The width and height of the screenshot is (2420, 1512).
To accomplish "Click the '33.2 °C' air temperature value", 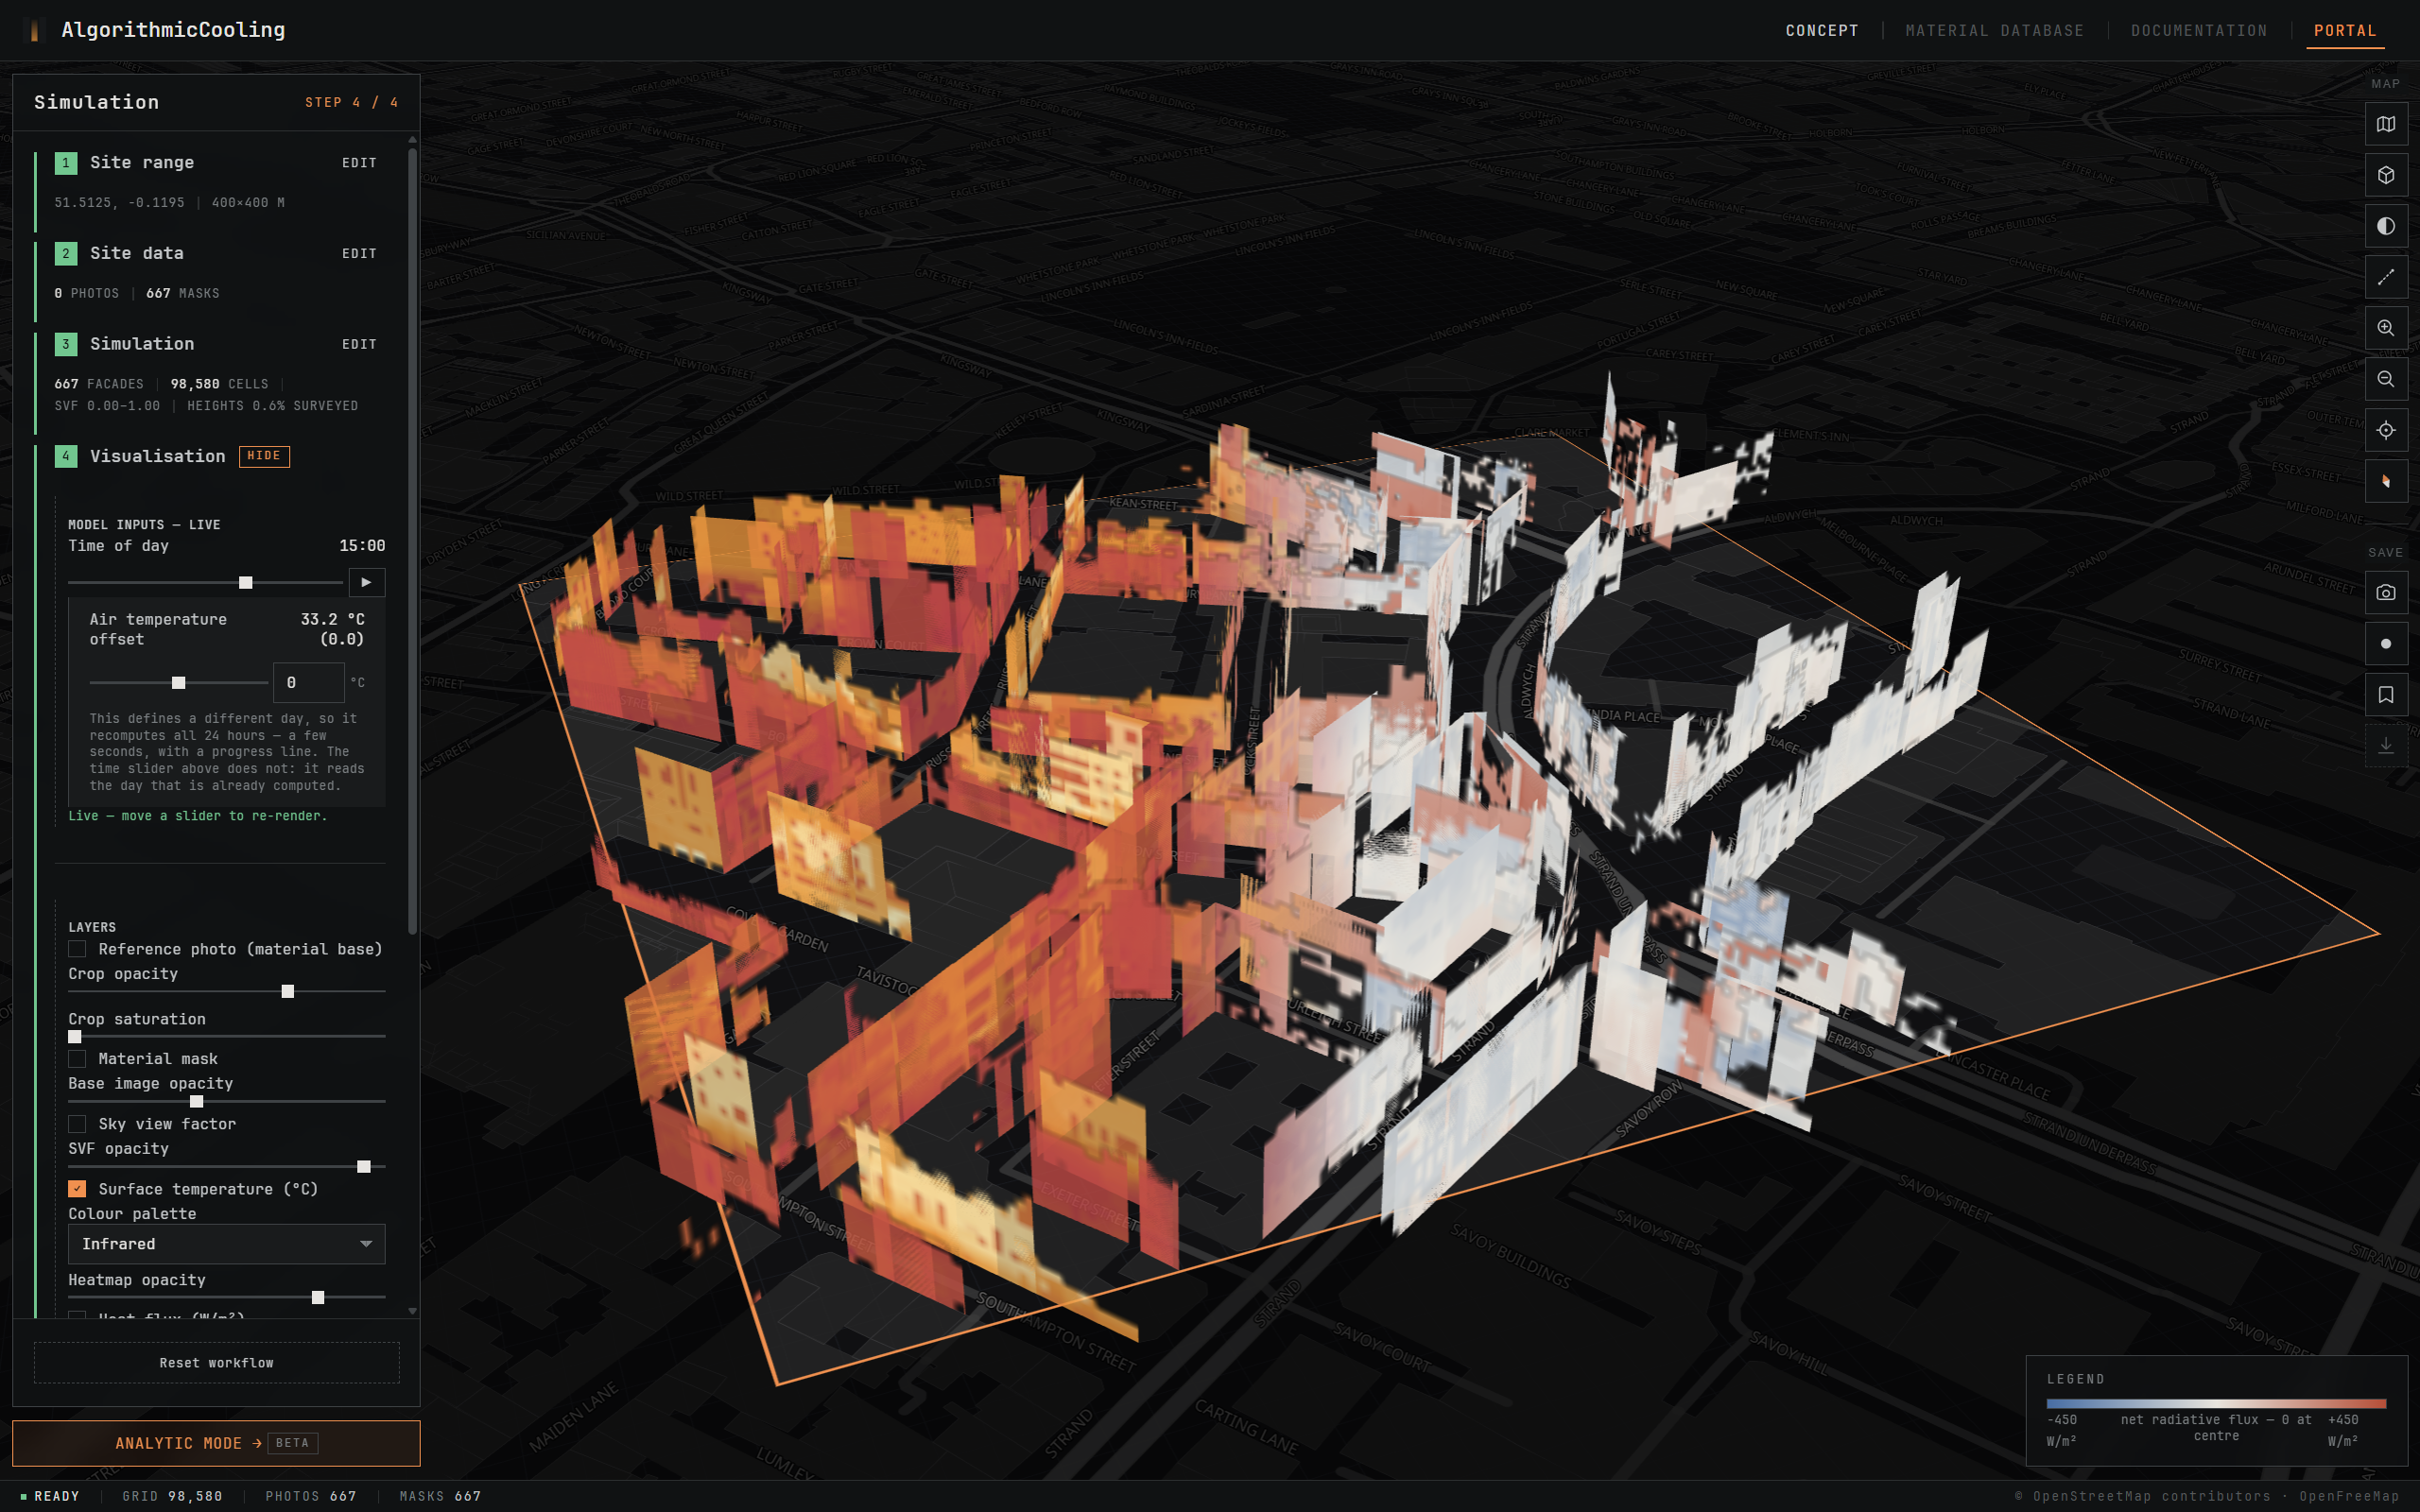I will [x=333, y=620].
